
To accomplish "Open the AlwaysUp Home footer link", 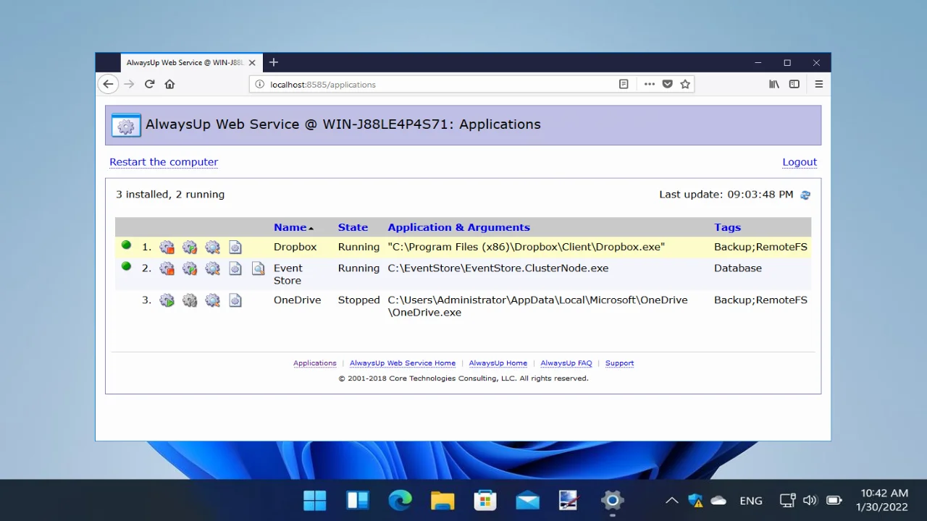I will tap(498, 363).
